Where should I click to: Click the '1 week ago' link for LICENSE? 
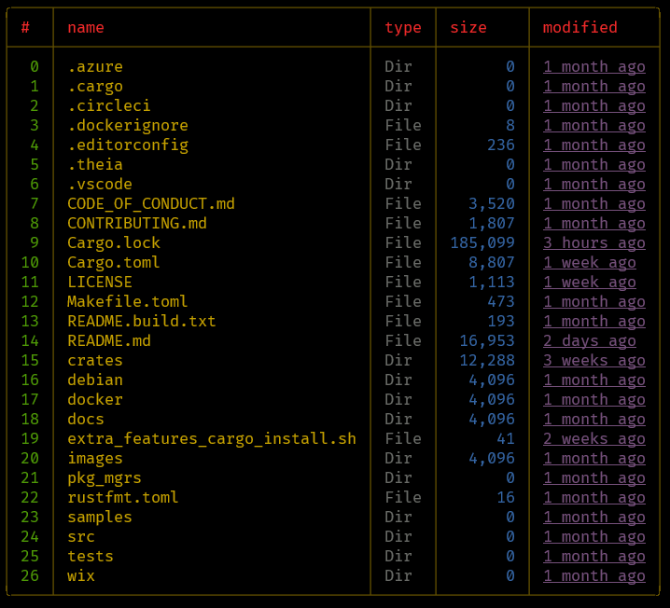[x=589, y=283]
